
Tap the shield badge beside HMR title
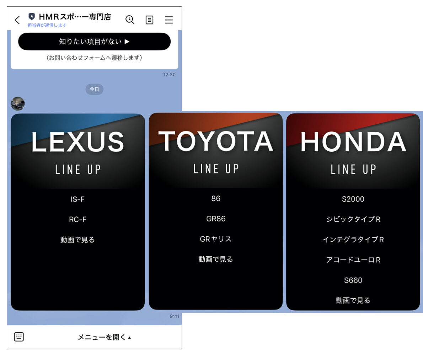(32, 17)
